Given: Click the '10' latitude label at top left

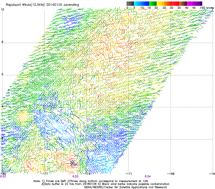Looking at the screenshot, I should 2,10.
